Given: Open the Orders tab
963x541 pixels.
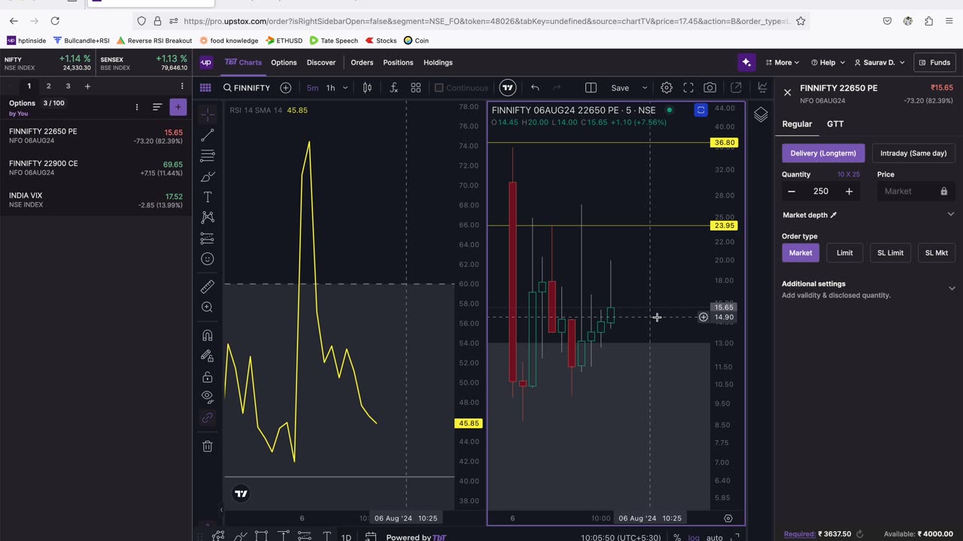Looking at the screenshot, I should [362, 62].
